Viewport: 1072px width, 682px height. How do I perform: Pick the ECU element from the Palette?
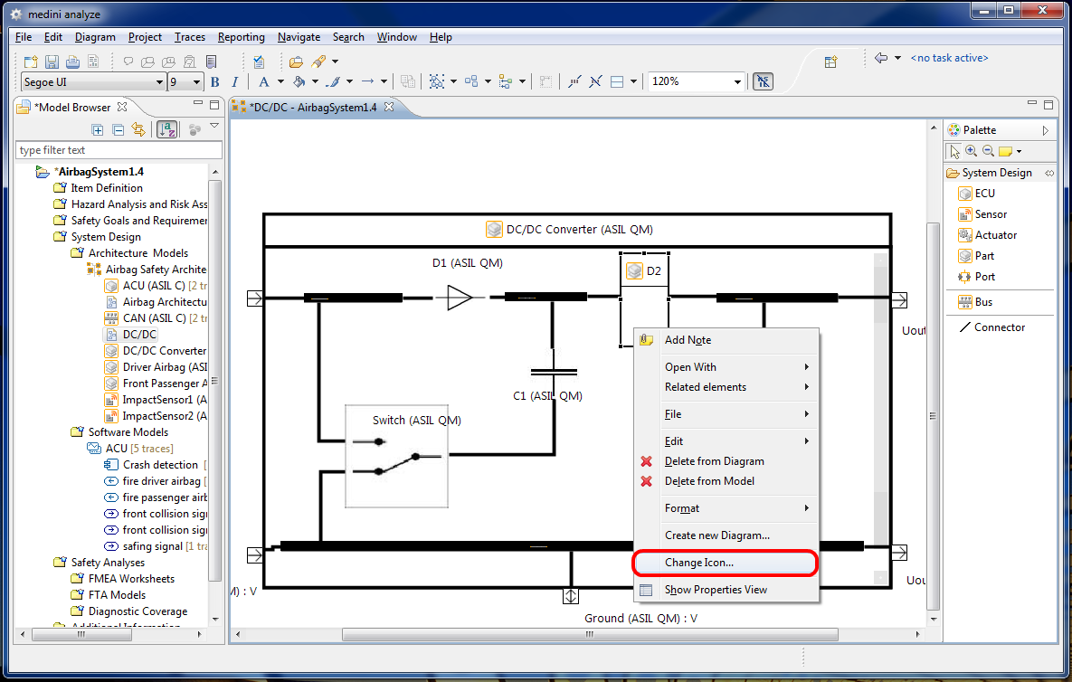pos(984,194)
